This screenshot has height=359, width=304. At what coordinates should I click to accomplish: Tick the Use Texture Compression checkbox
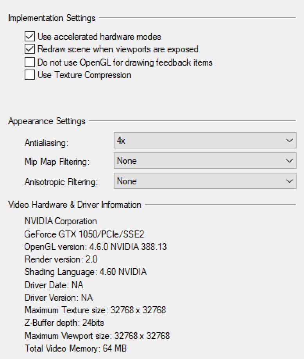click(x=30, y=75)
